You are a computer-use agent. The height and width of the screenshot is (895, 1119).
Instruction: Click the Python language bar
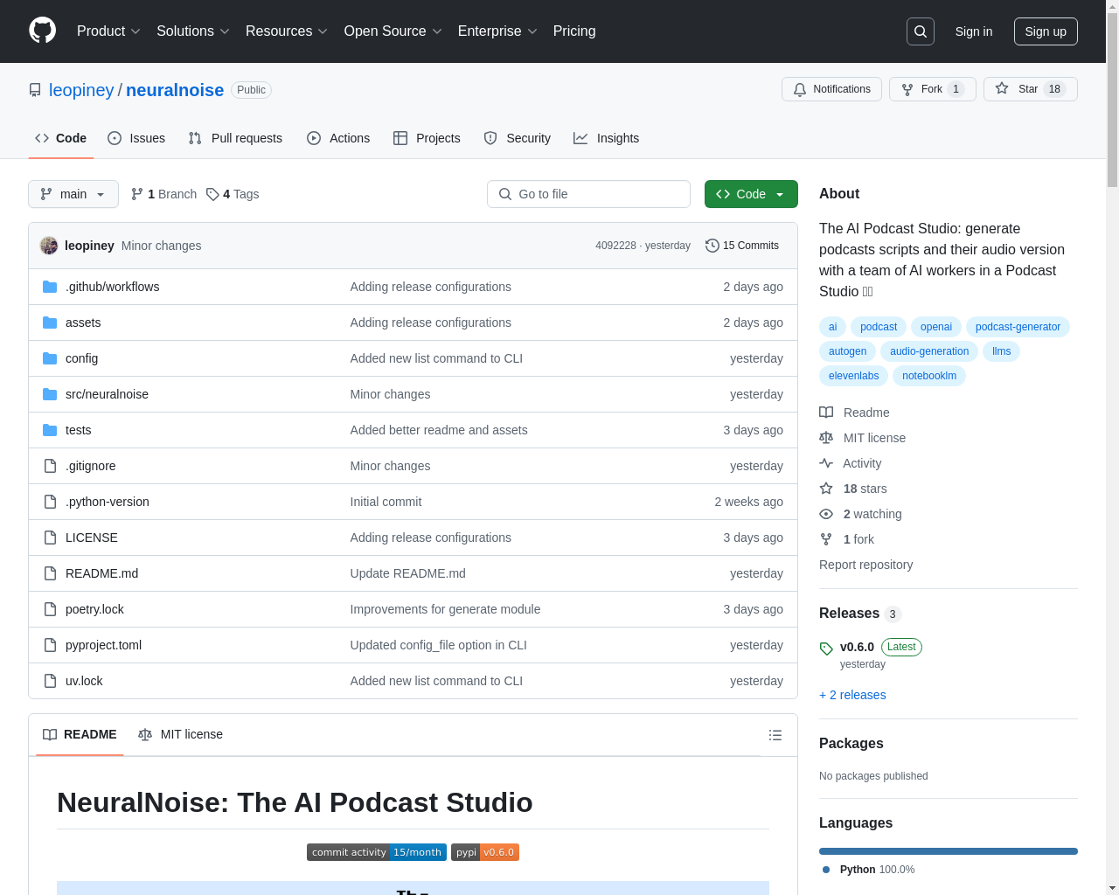point(949,851)
